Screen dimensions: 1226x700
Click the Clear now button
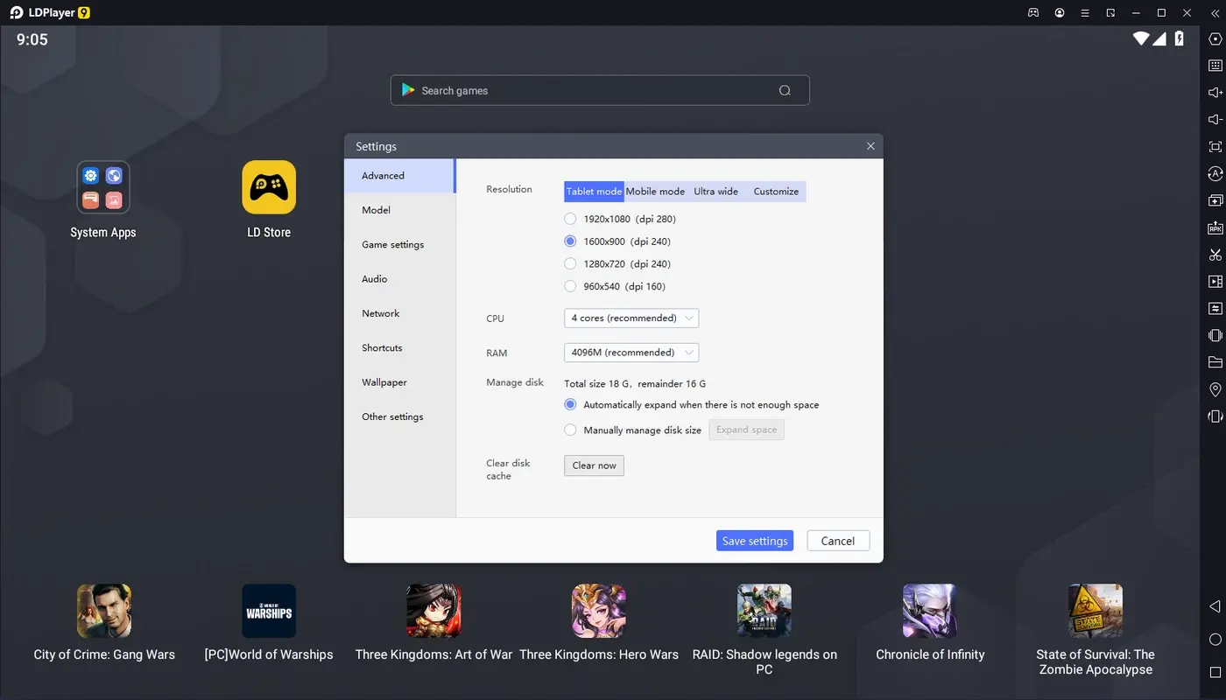click(594, 465)
